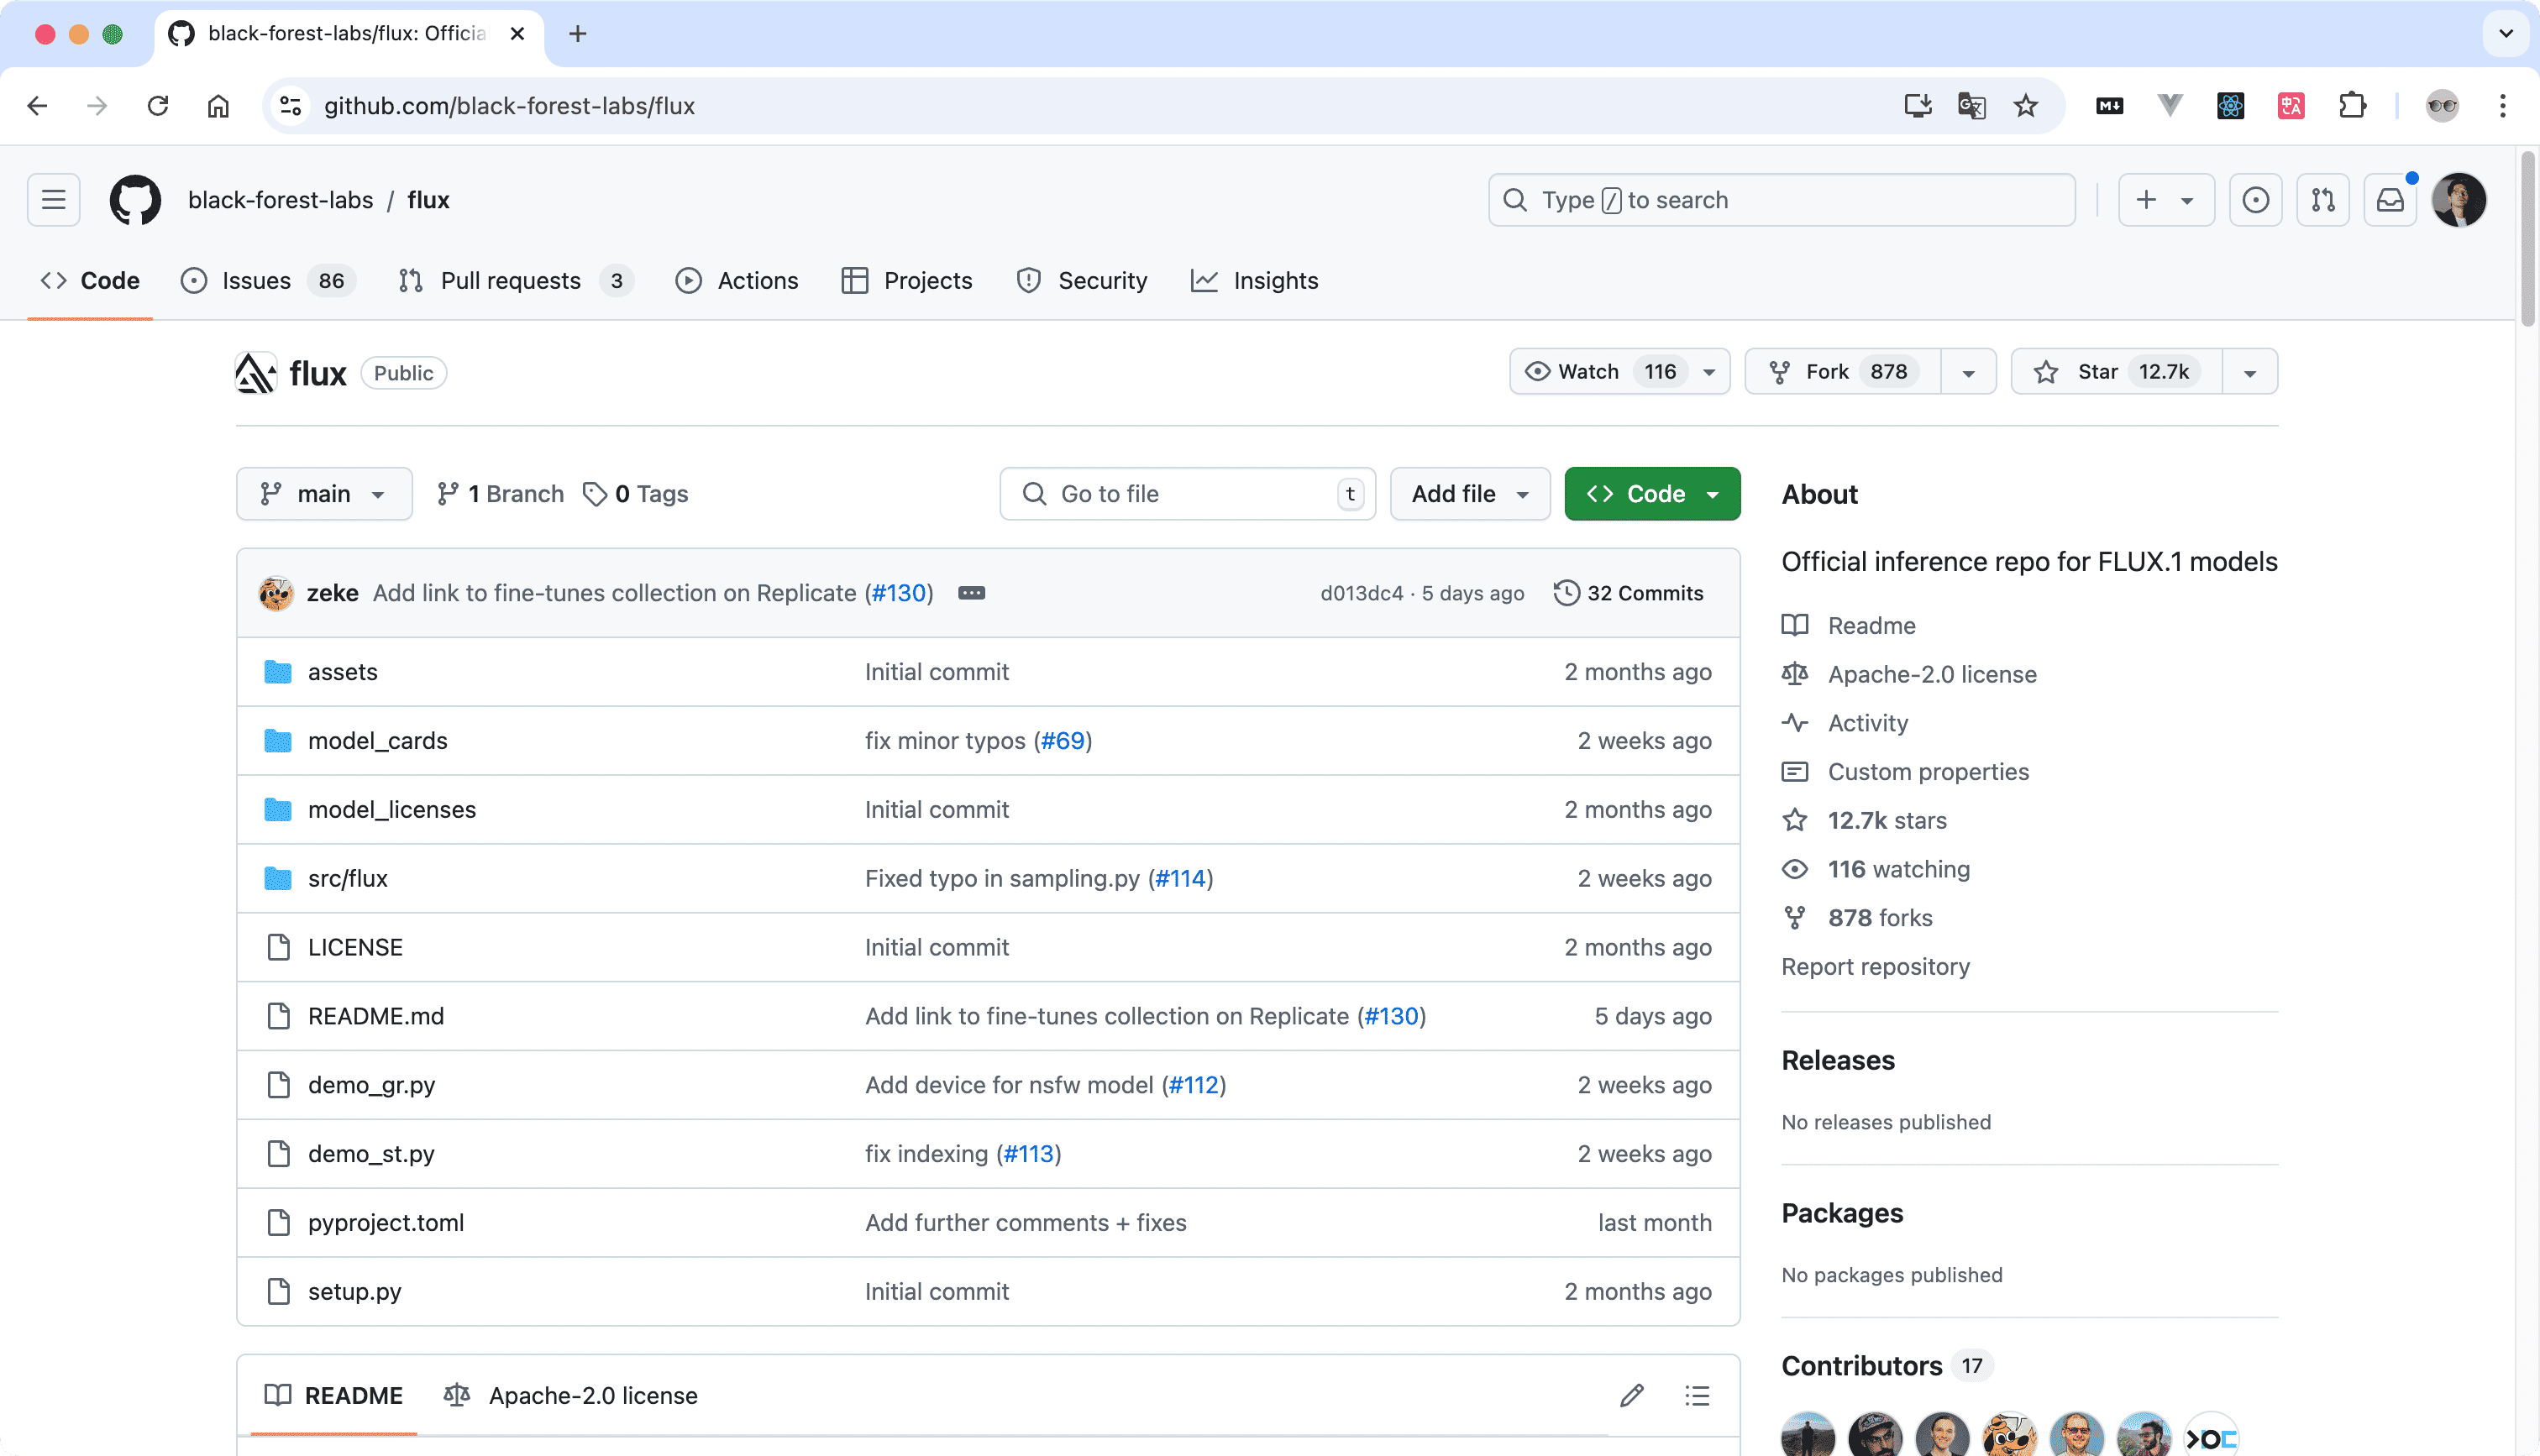Open the black-forest-labs organization link
Screen dimensions: 2540x1456
[280, 200]
